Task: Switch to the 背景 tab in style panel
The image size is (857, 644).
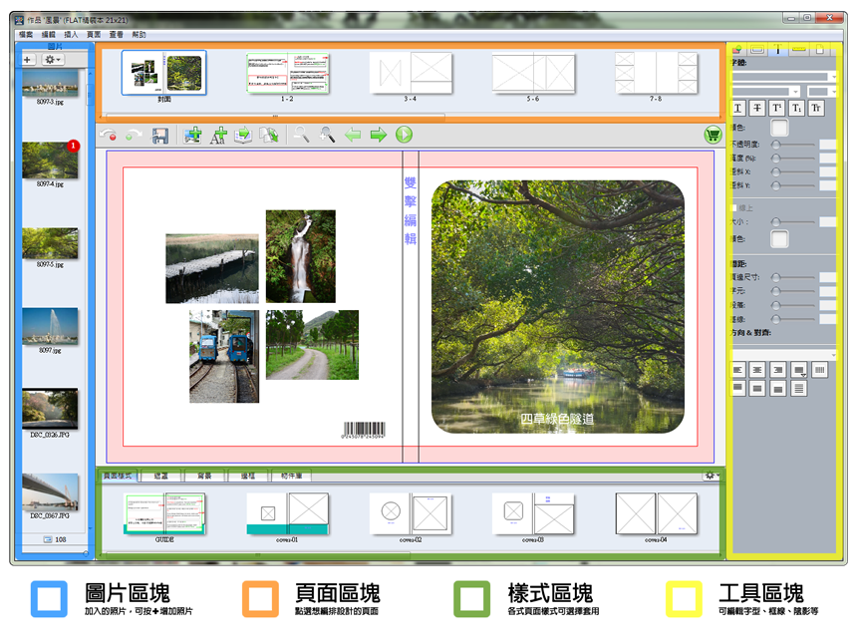Action: (204, 477)
